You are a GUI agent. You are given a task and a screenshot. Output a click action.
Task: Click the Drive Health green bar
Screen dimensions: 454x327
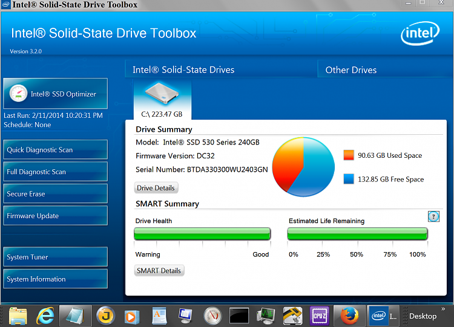[202, 233]
